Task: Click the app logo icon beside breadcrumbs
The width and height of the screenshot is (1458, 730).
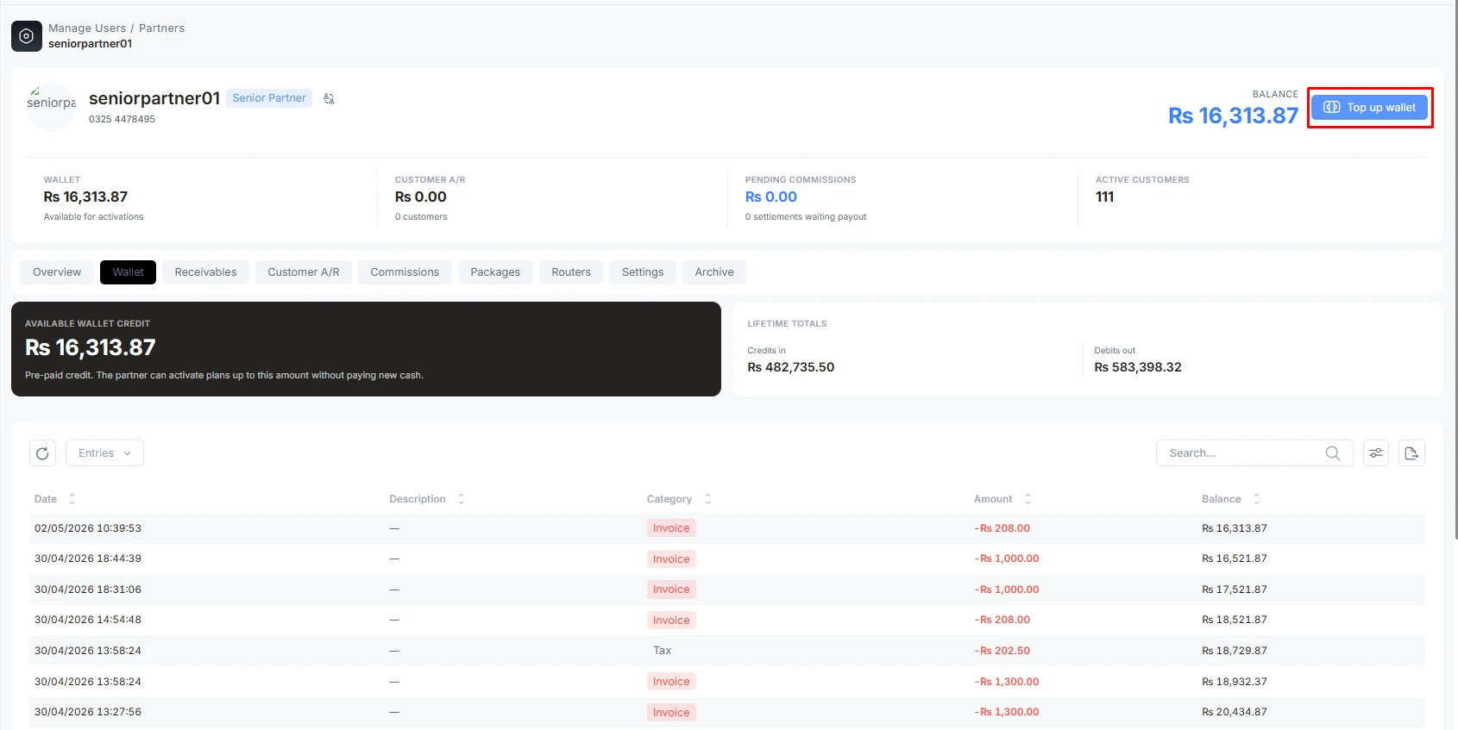Action: [27, 36]
